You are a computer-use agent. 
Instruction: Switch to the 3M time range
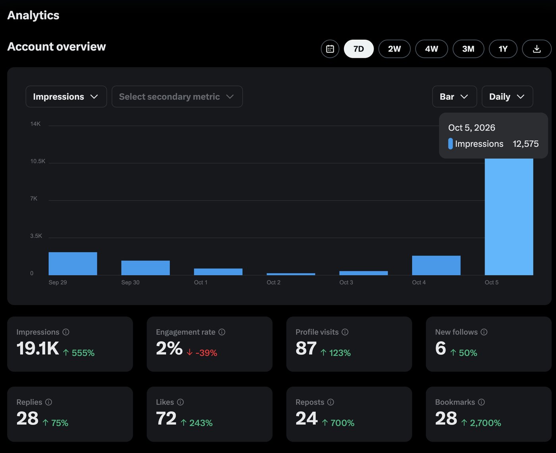(x=468, y=49)
